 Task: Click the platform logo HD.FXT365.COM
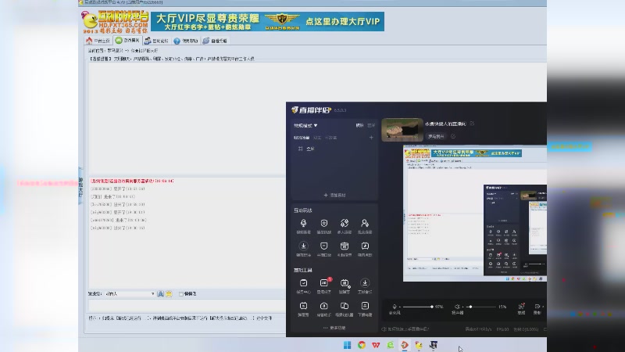(x=115, y=22)
